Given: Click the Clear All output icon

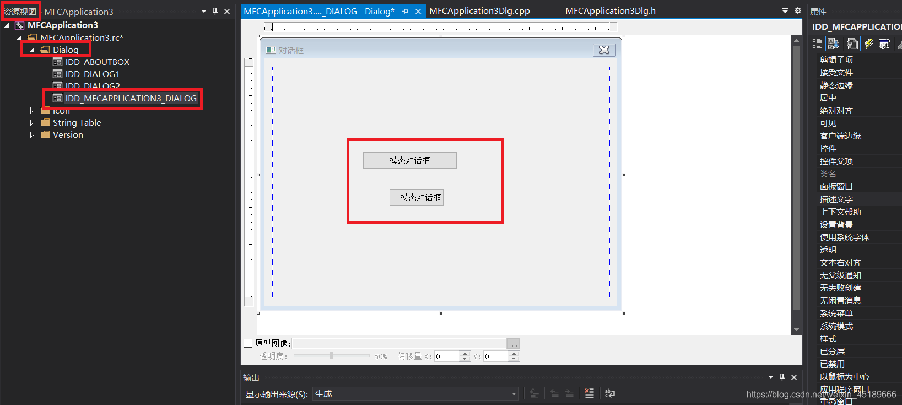Looking at the screenshot, I should point(589,393).
